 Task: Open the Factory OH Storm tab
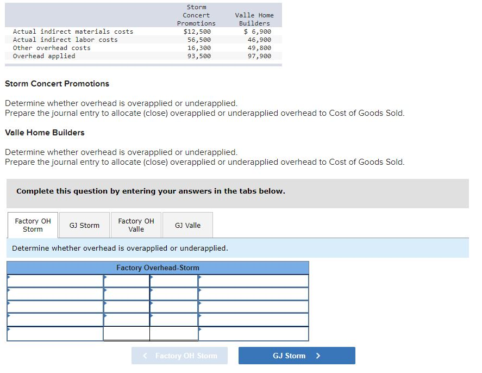point(33,225)
